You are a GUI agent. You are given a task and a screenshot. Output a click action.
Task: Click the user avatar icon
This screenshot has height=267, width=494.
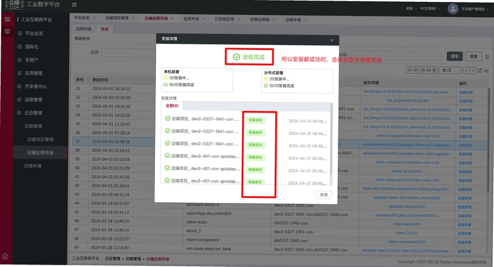click(453, 9)
